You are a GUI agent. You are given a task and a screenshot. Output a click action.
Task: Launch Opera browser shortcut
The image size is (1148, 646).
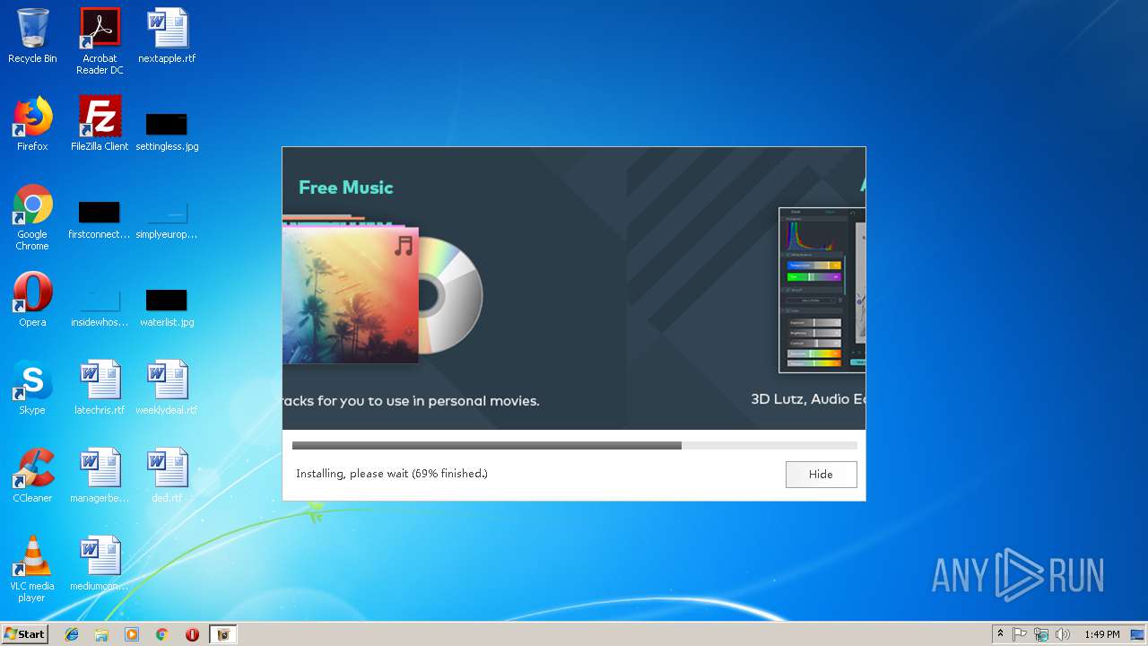coord(32,300)
